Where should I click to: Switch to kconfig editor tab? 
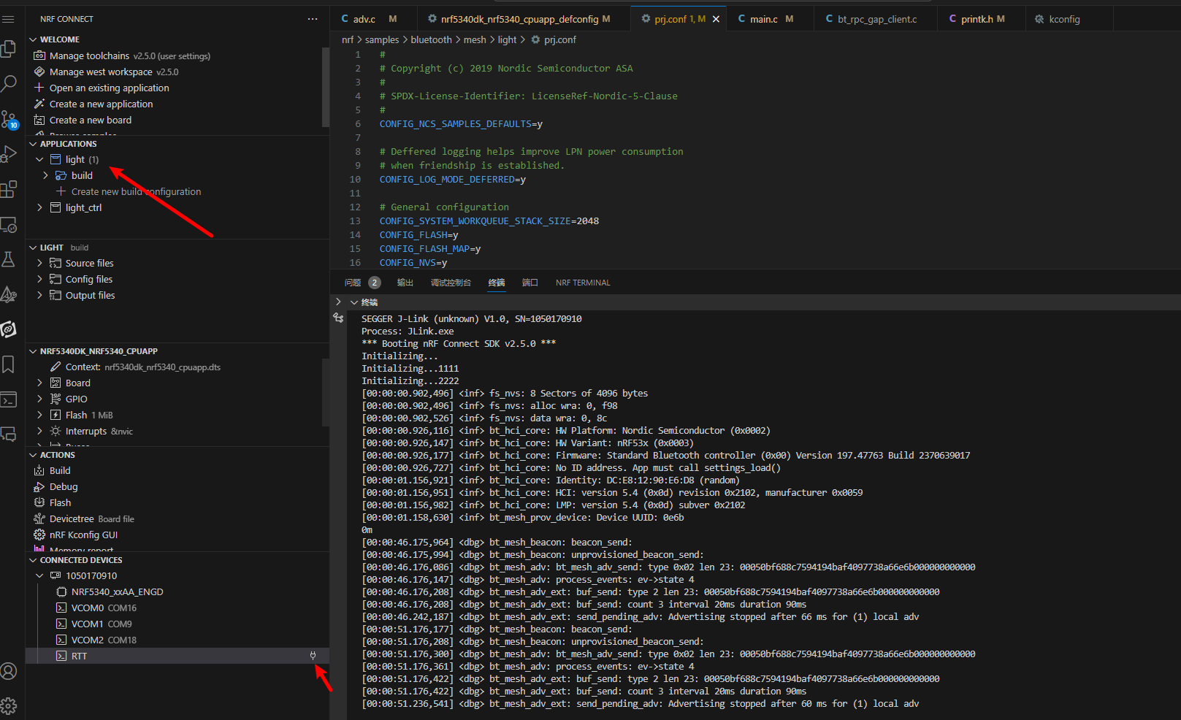click(x=1070, y=19)
